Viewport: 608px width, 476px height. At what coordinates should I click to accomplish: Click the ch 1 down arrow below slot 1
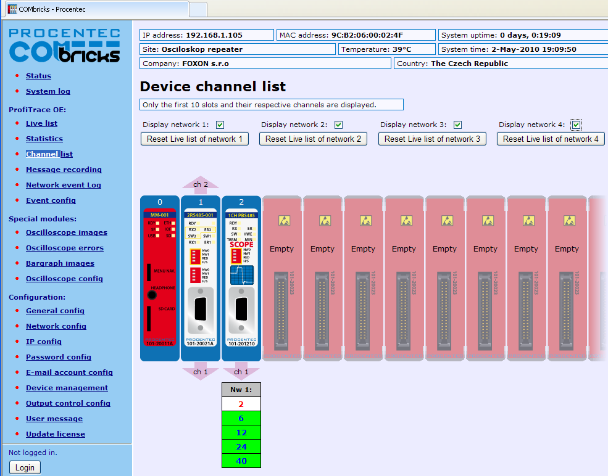[201, 371]
